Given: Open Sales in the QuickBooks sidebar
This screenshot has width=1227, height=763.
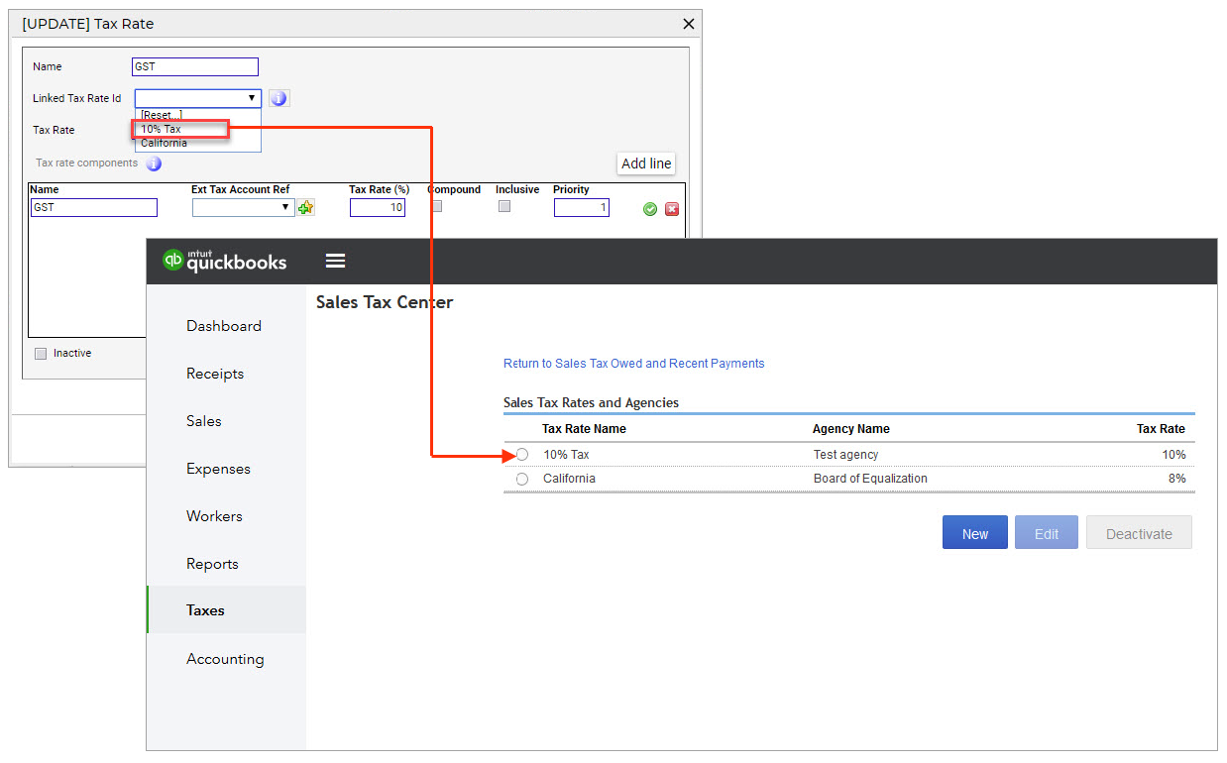Looking at the screenshot, I should [x=204, y=421].
